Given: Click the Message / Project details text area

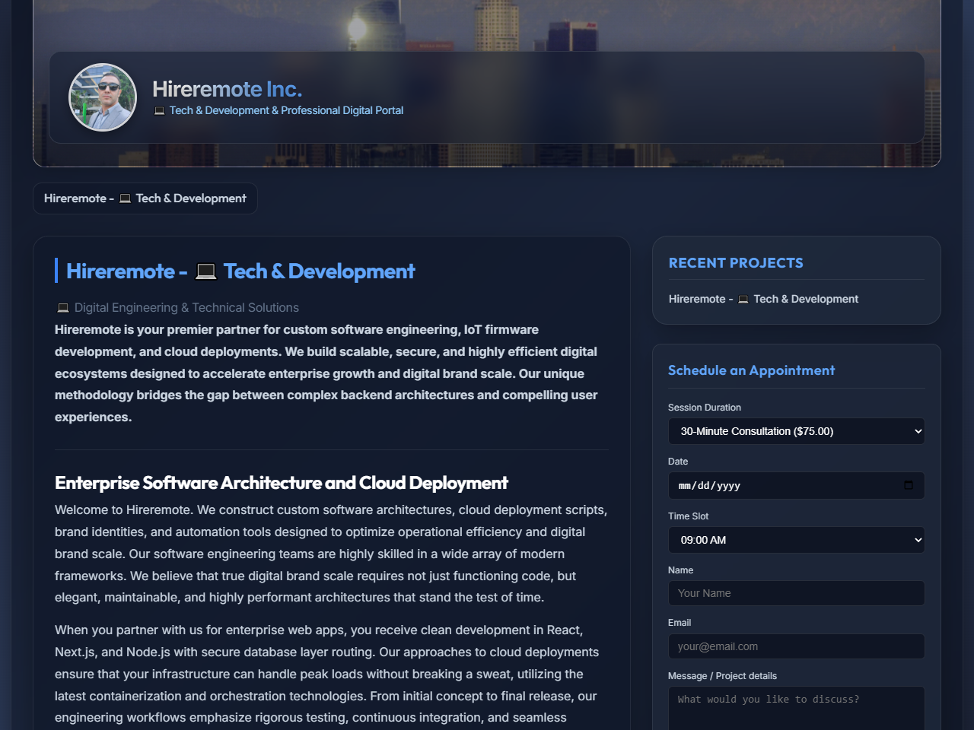Looking at the screenshot, I should coord(797,709).
